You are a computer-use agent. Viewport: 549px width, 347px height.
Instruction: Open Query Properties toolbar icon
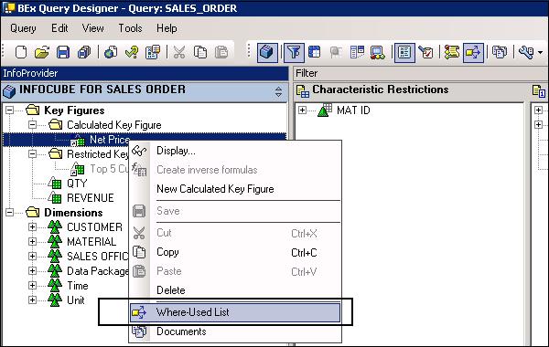[153, 53]
